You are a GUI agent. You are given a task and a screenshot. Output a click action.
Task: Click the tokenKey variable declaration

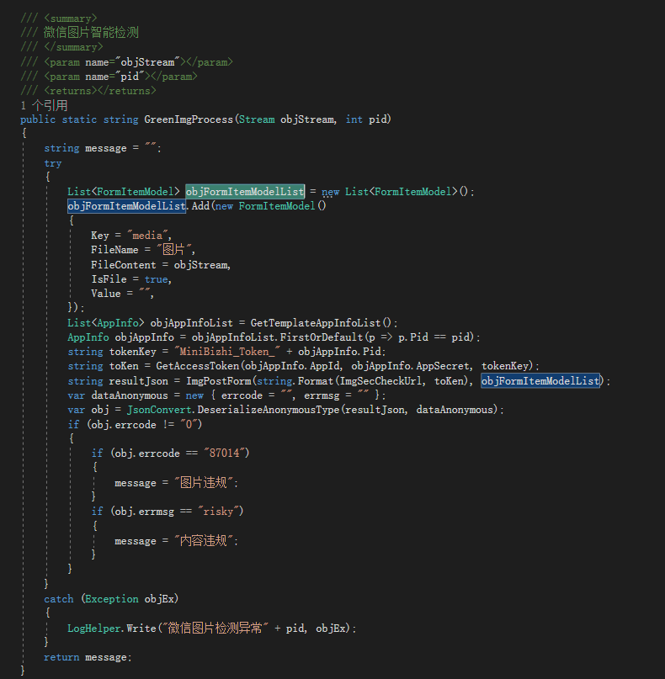(132, 351)
